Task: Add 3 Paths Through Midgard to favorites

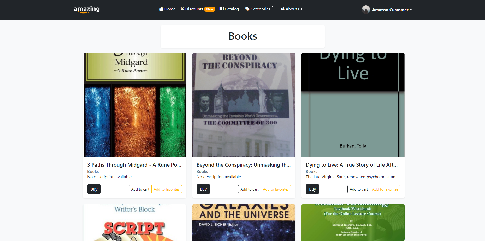Action: coord(167,189)
